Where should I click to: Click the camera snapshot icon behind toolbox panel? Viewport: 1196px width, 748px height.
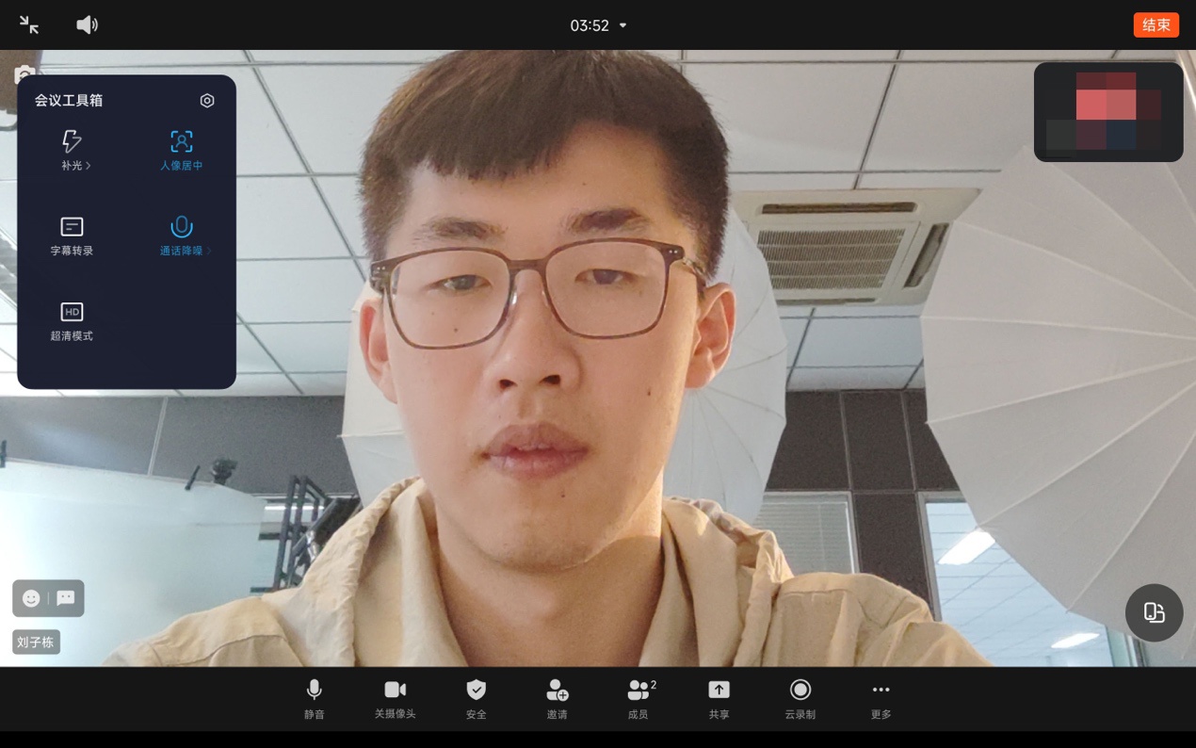click(23, 73)
